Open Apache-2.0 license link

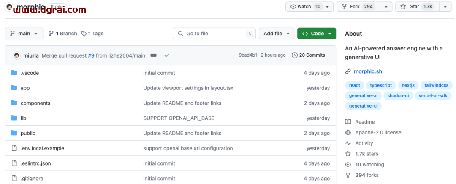coord(378,132)
